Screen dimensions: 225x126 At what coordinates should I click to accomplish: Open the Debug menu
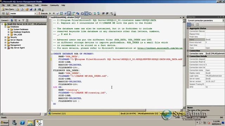(29, 5)
